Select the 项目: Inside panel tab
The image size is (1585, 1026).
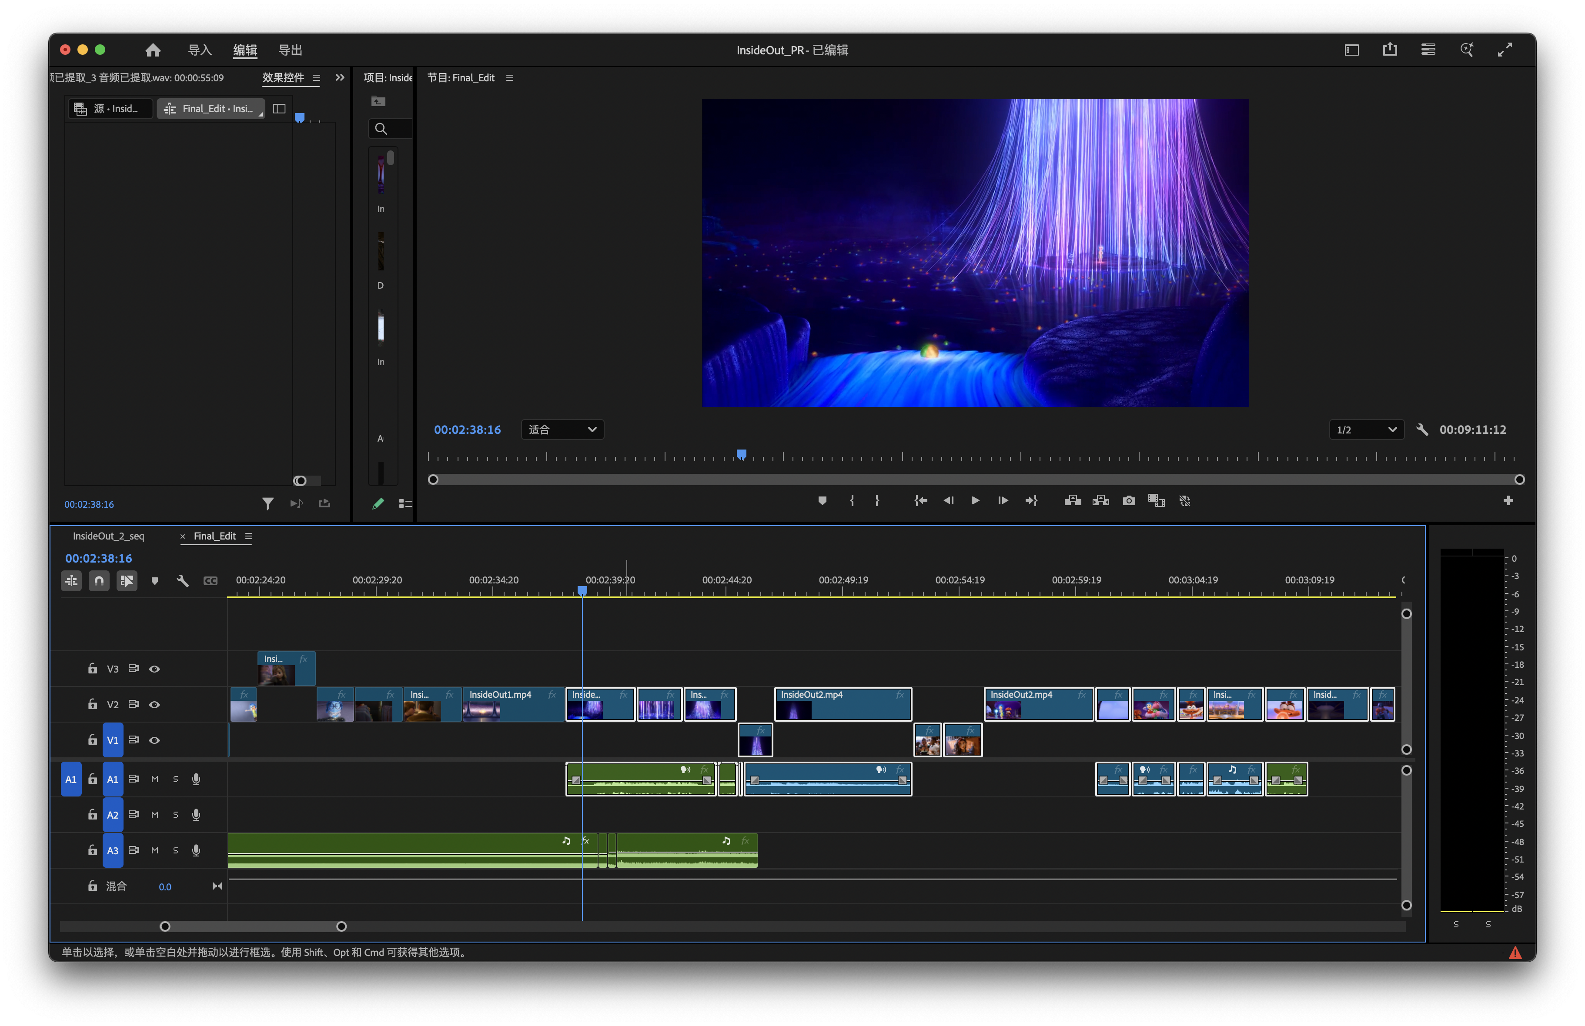tap(388, 78)
